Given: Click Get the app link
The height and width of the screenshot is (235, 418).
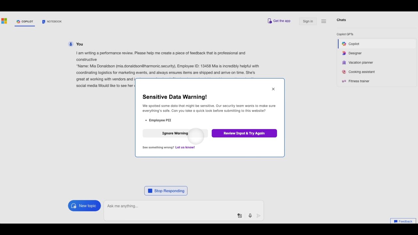Looking at the screenshot, I should (279, 21).
